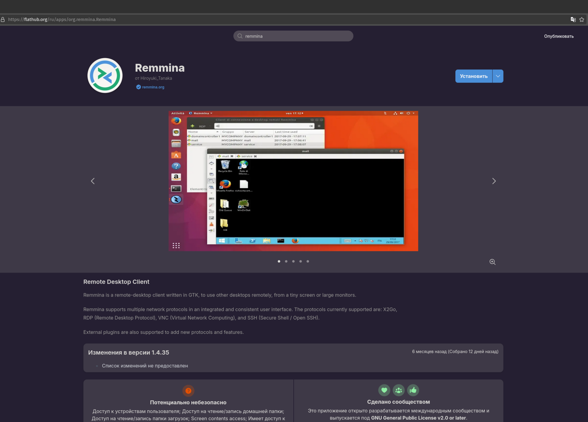Click the GNU General Public License v2.0 text
Screen dimensions: 588x422
tap(419, 418)
